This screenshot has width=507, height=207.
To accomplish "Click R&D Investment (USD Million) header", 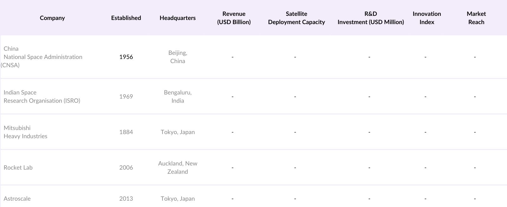I will click(x=370, y=18).
